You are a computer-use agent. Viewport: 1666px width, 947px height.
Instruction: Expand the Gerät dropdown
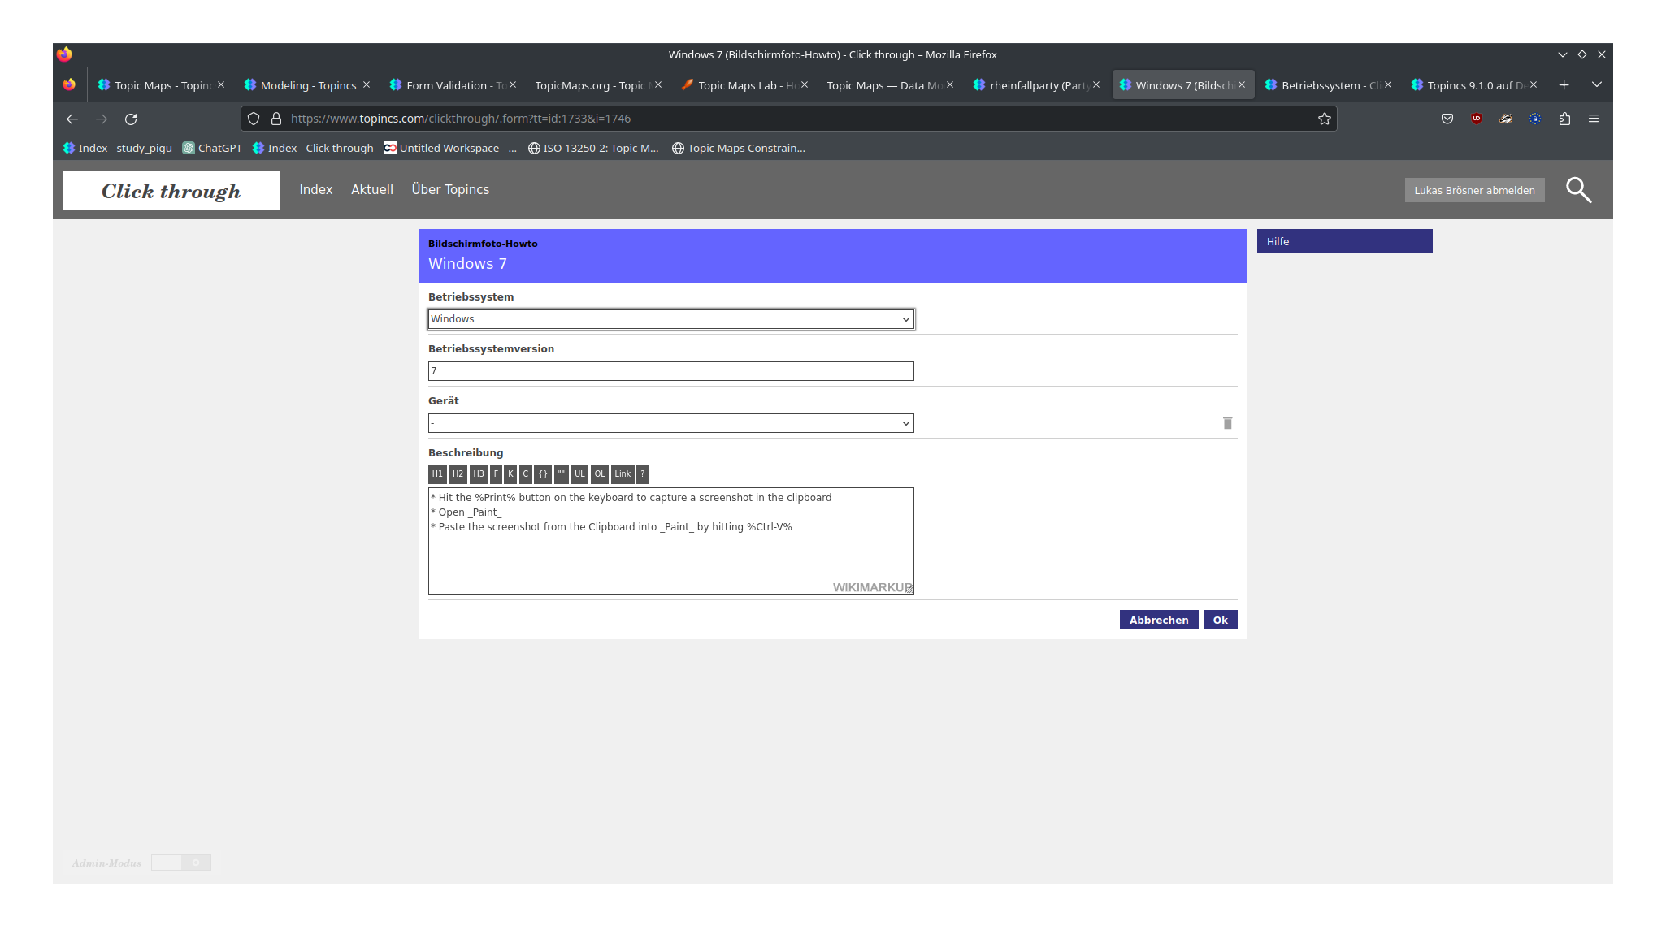click(670, 423)
